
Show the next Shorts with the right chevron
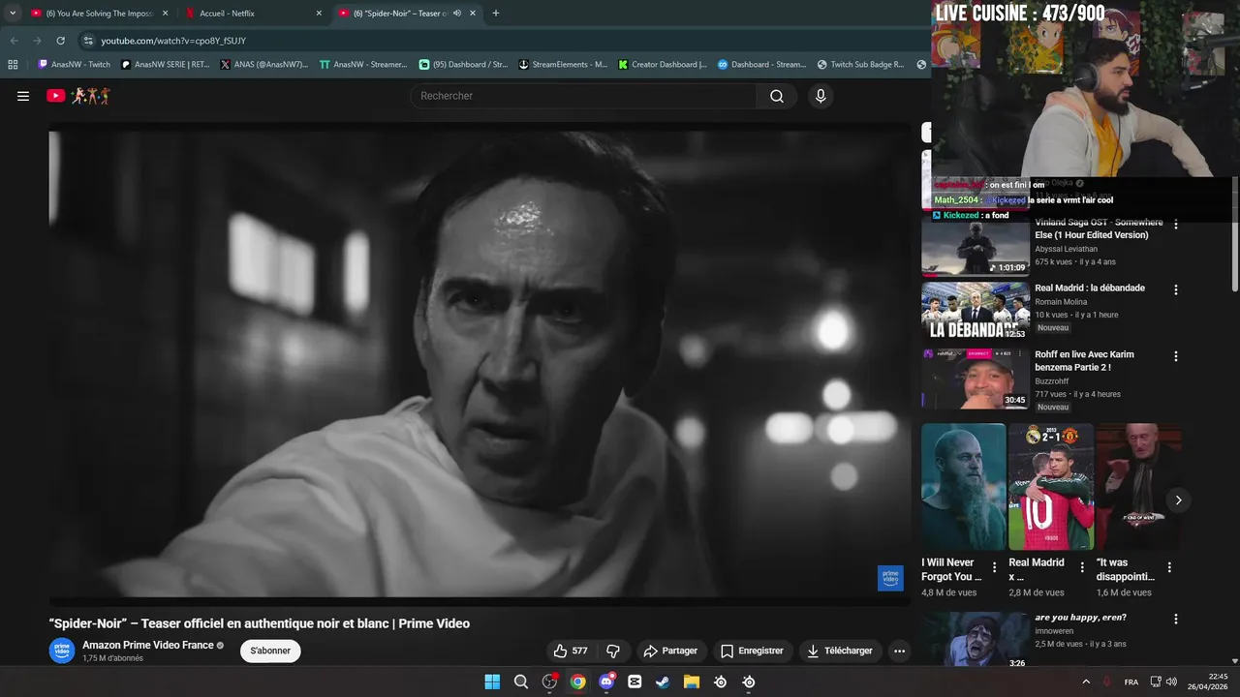point(1178,500)
